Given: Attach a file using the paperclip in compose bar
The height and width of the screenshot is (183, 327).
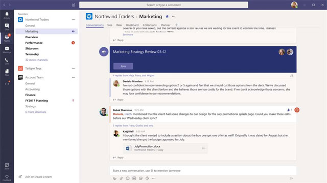Looking at the screenshot, I should 121,178.
